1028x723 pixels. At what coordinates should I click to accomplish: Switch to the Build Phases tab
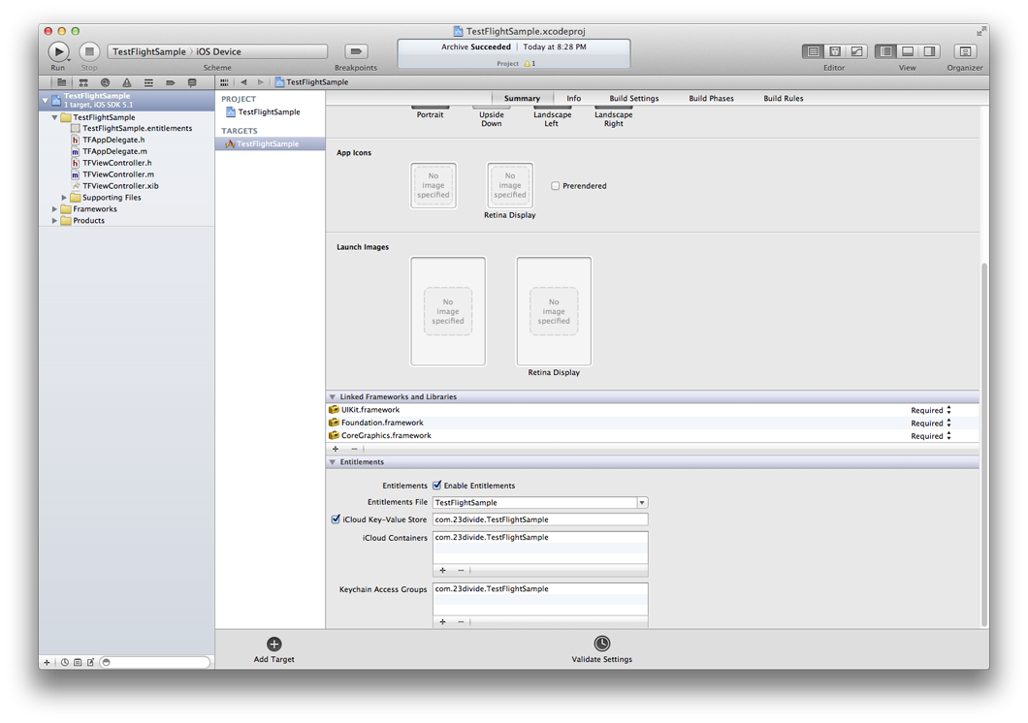(x=711, y=98)
